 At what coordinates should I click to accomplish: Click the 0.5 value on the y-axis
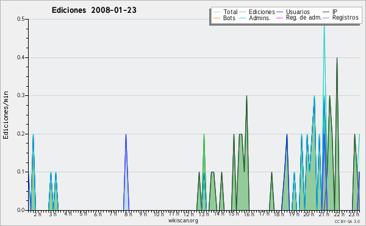pos(21,19)
